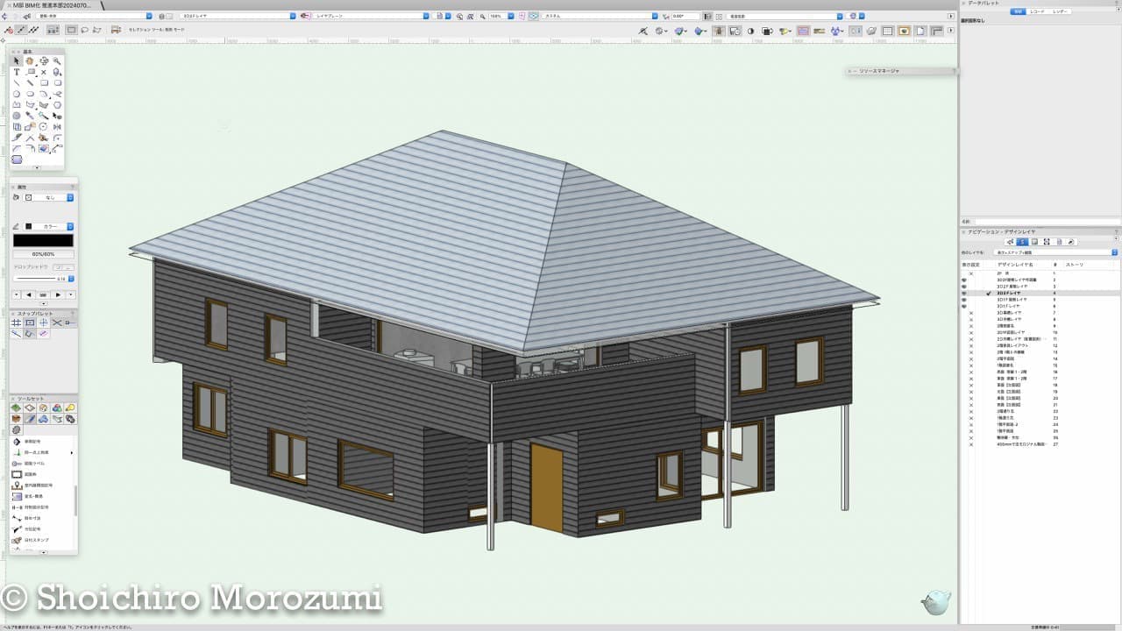1122x631 pixels.
Task: Switch to the レンダー tab in data palette
Action: click(1060, 11)
